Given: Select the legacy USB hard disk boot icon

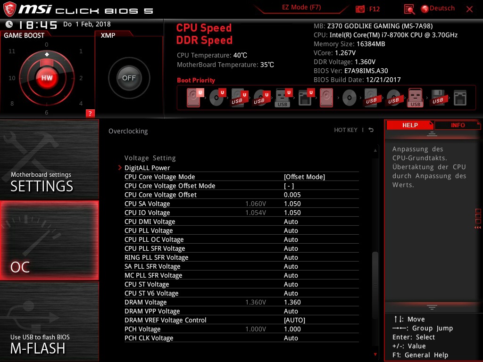Looking at the screenshot, I should pyautogui.click(x=371, y=98).
